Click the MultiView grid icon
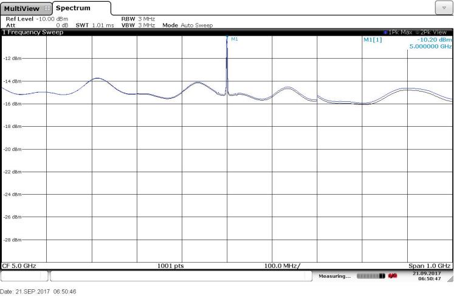The width and height of the screenshot is (454, 302). pos(47,8)
